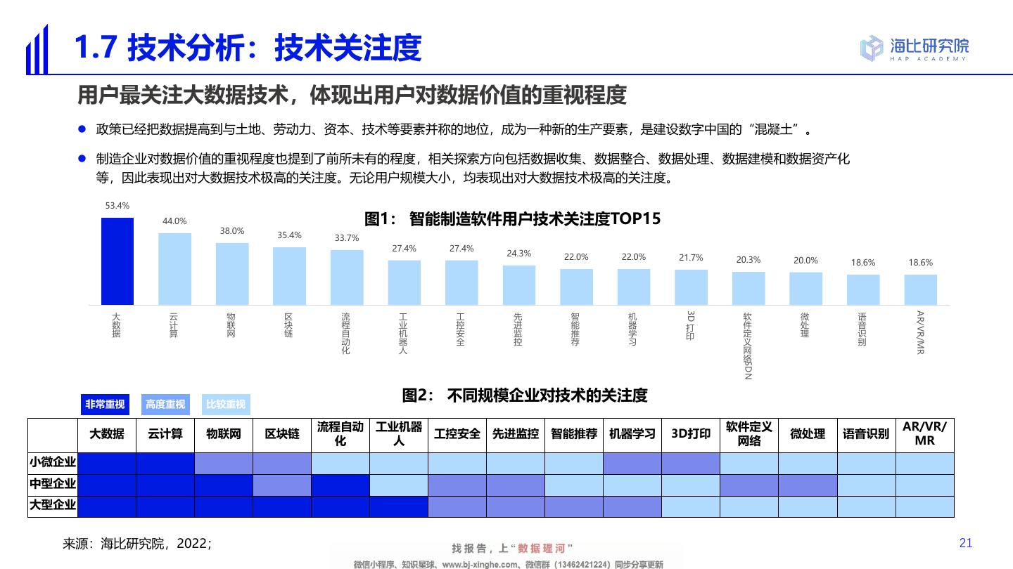Click the AR/VR/MR axis label in chart
Image resolution: width=1013 pixels, height=569 pixels.
920,332
